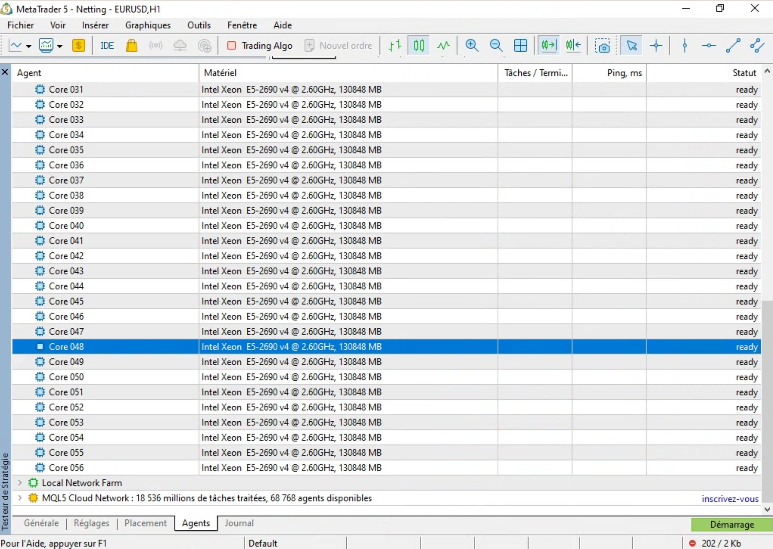Select bar chart display icon
The height and width of the screenshot is (549, 773).
pos(395,46)
